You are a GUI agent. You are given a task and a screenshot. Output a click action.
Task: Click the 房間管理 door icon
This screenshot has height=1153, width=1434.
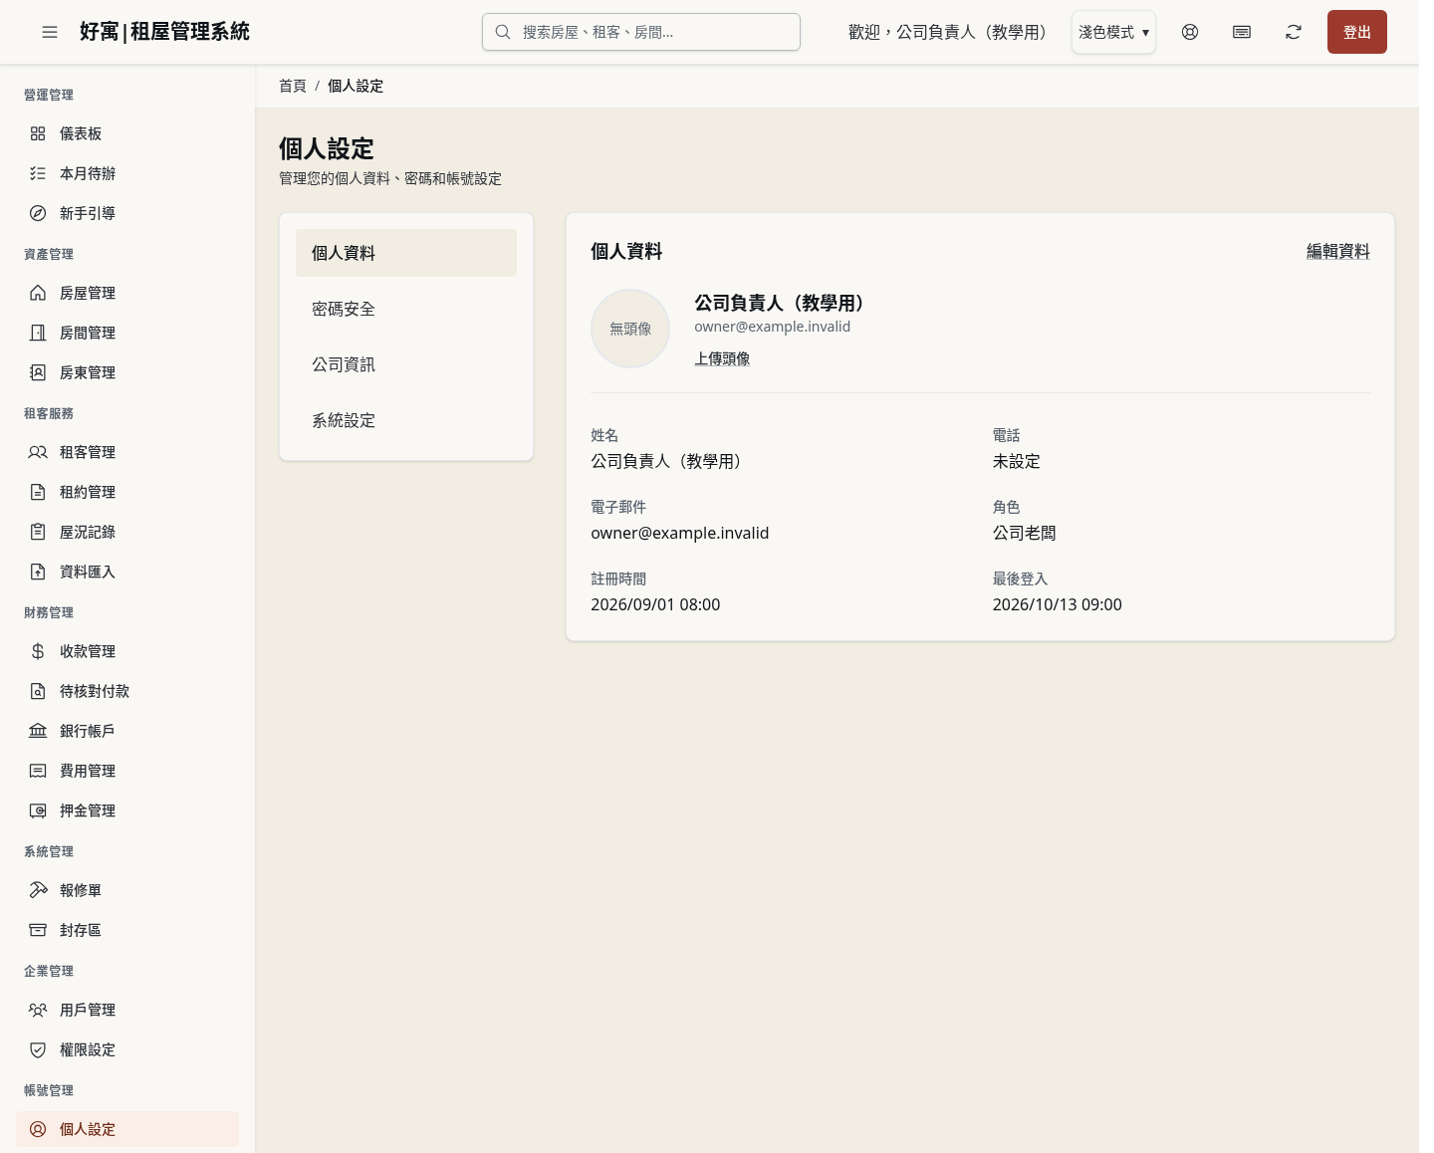[38, 333]
